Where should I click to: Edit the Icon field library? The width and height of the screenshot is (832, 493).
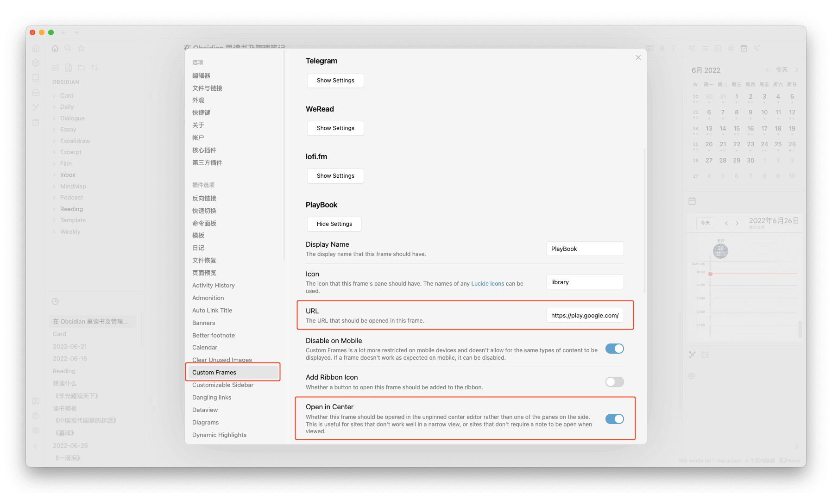[x=585, y=282]
